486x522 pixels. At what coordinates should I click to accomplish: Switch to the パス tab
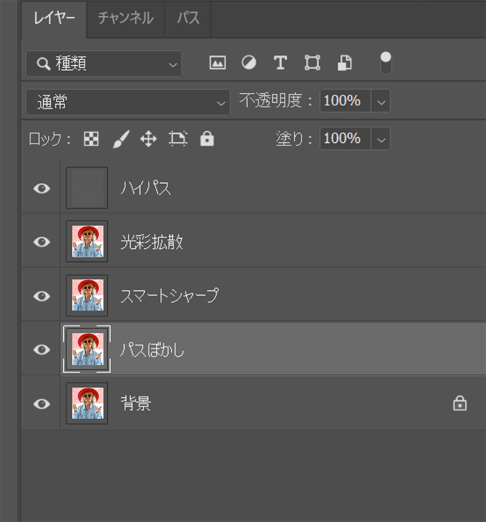(188, 18)
